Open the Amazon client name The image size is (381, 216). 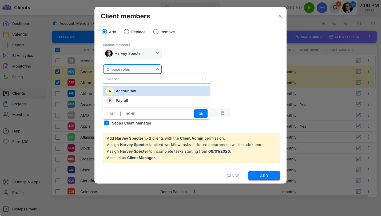point(87,105)
